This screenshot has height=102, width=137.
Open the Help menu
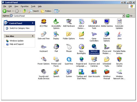pos(40,6)
